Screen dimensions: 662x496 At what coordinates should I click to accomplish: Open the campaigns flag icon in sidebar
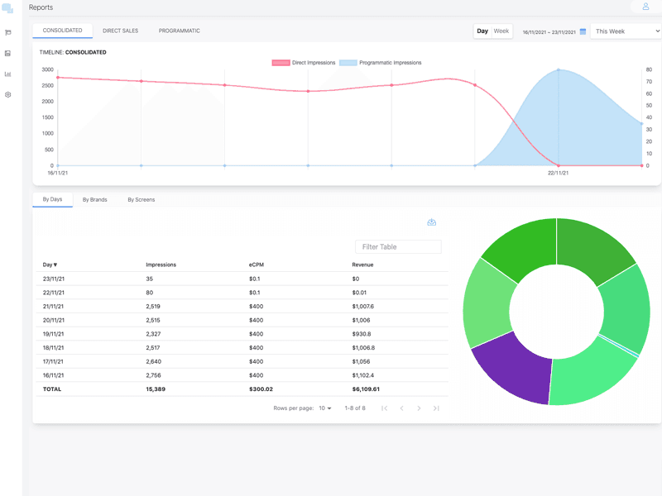coord(8,33)
